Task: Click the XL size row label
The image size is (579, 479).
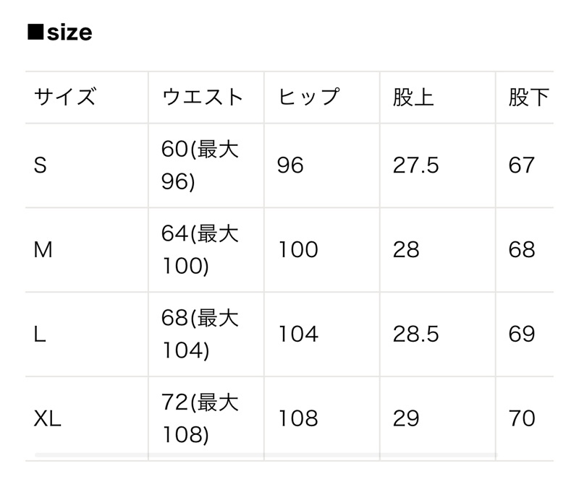Action: [x=47, y=418]
